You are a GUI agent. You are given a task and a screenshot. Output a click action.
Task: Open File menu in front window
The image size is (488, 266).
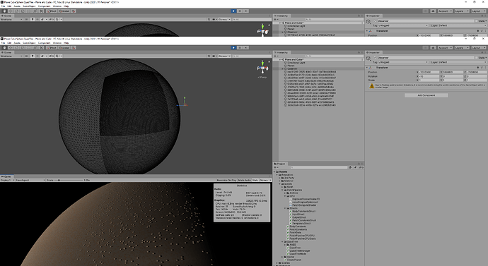(3, 43)
